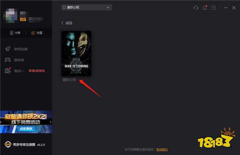This screenshot has height=155, width=240.
Task: Open the notification bell icon
Action: (x=205, y=8)
